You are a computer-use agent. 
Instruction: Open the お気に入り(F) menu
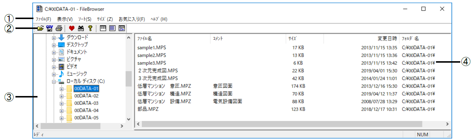click(132, 19)
